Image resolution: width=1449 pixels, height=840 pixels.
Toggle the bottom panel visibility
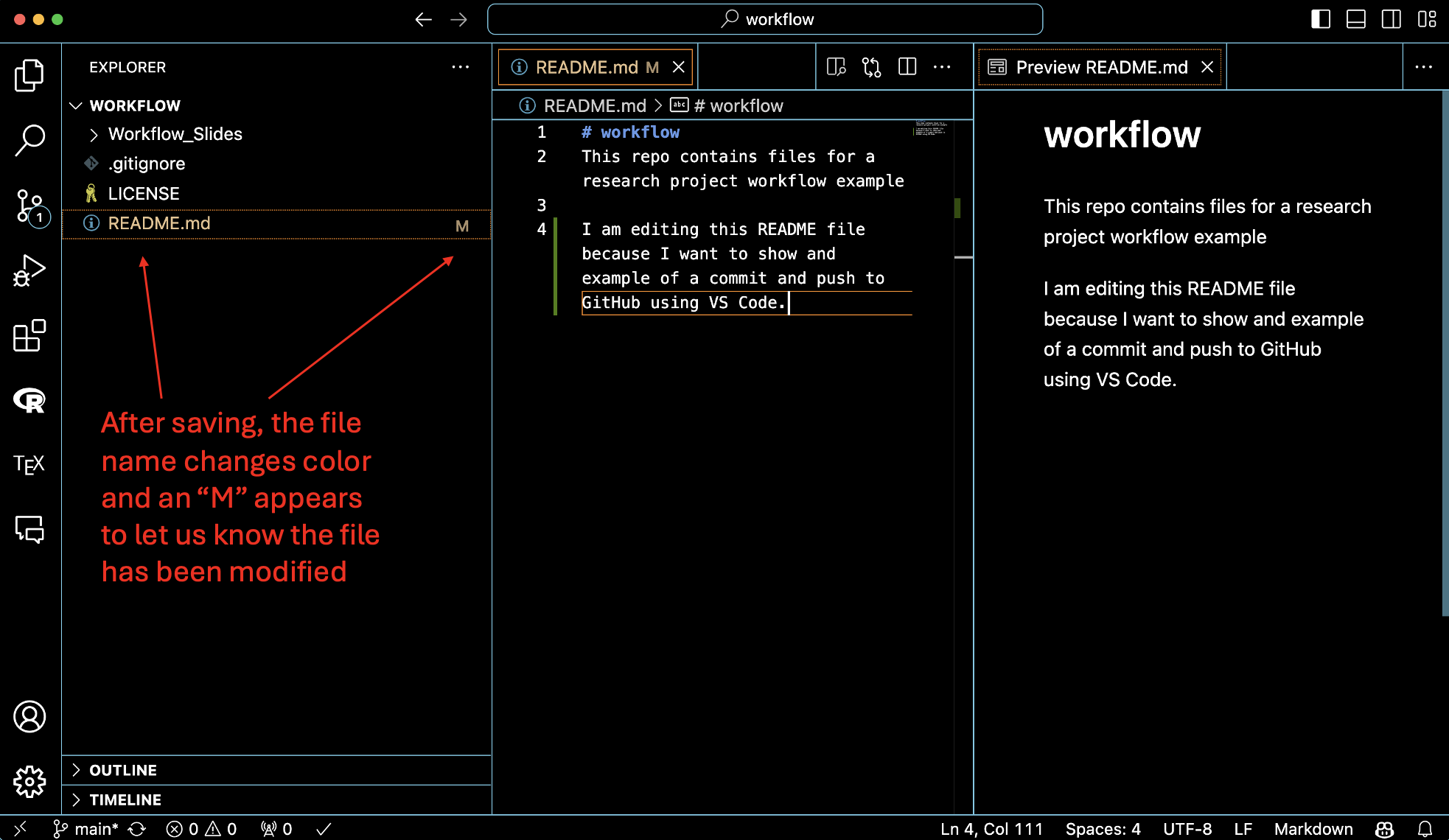click(x=1356, y=19)
